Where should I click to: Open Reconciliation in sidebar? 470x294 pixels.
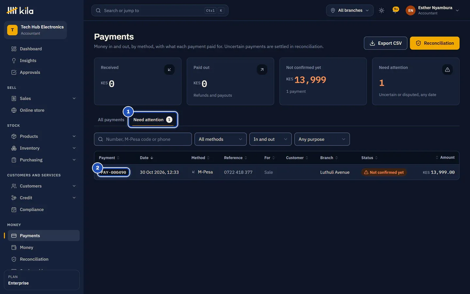coord(44,259)
